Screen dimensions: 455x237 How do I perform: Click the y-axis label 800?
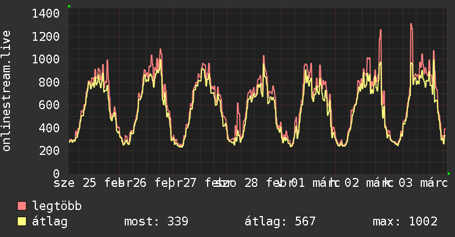(x=49, y=82)
